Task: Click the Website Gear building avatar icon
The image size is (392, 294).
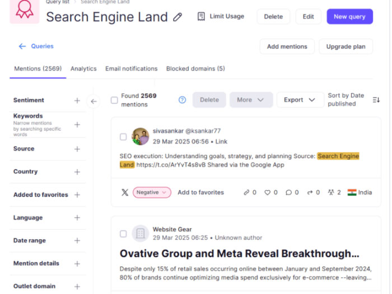Action: pyautogui.click(x=140, y=234)
